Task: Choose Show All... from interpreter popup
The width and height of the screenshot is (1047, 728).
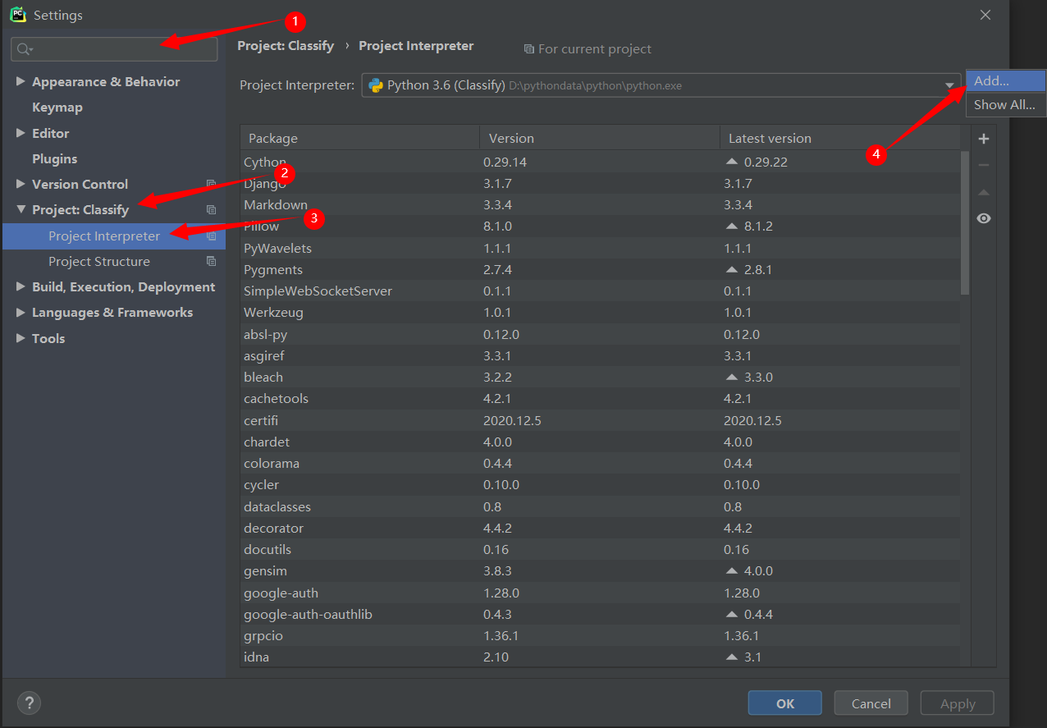Action: pos(1006,104)
